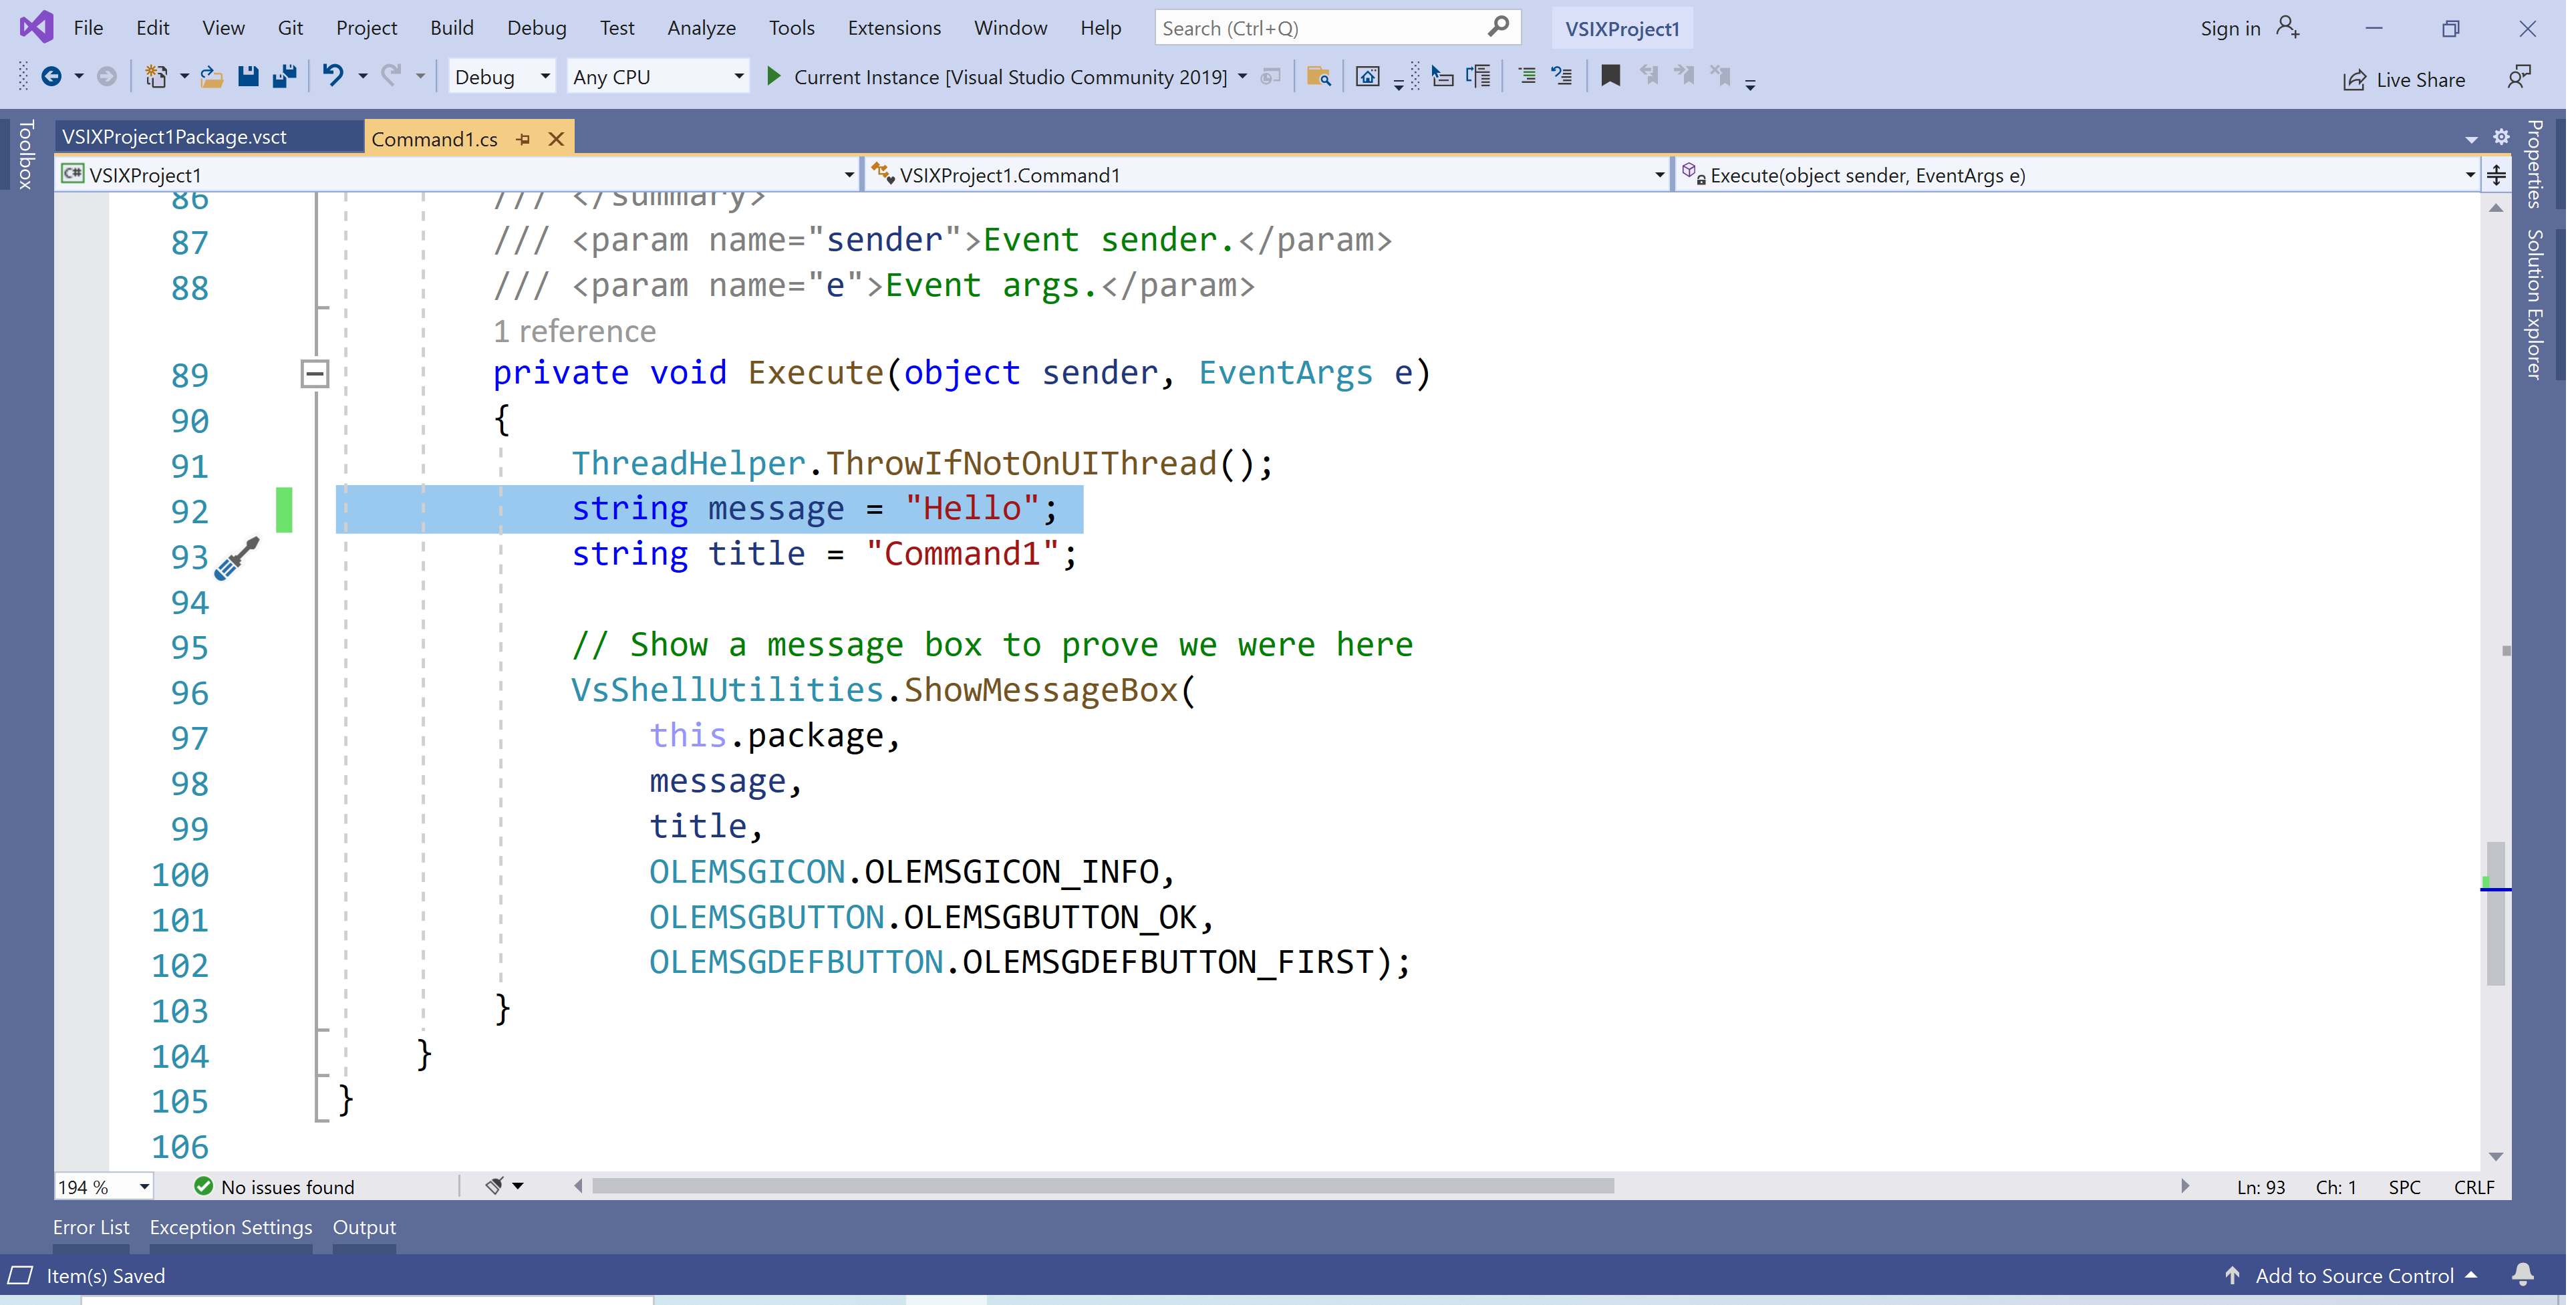
Task: Click the Save All toolbar icon
Action: (285, 76)
